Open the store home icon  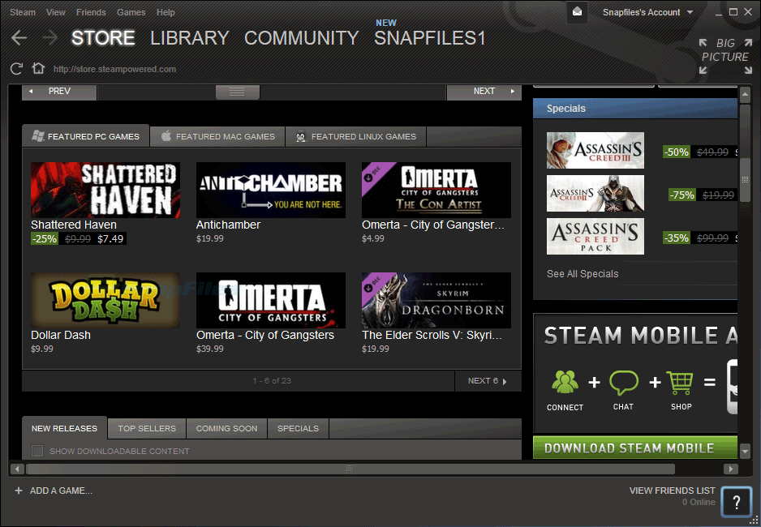(x=38, y=68)
